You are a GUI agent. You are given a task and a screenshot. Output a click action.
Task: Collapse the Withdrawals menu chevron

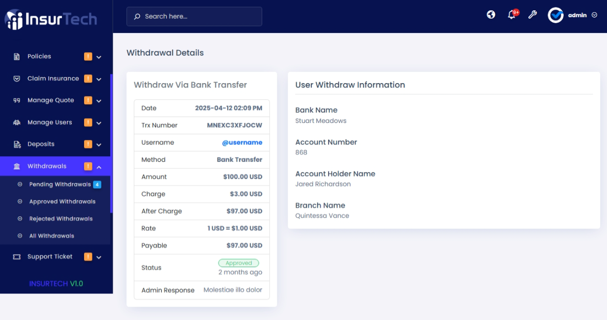coord(99,167)
